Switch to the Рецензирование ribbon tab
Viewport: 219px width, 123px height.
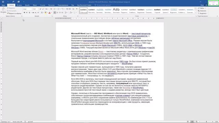63,5
